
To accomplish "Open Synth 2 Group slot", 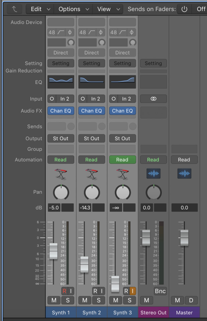I will (x=92, y=149).
